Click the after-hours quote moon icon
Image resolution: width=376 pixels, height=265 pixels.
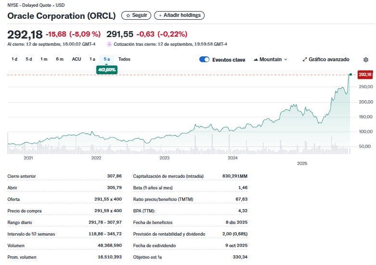109,44
